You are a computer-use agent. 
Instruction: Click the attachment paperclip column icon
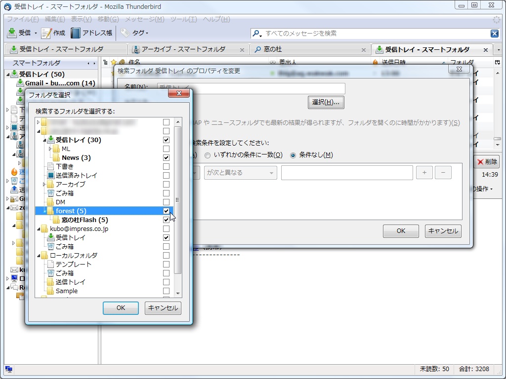click(x=122, y=62)
